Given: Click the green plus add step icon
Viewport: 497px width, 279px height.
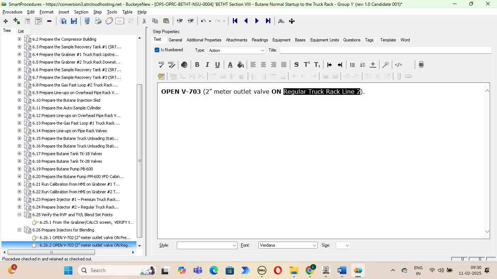Looking at the screenshot, I should click(x=5, y=21).
